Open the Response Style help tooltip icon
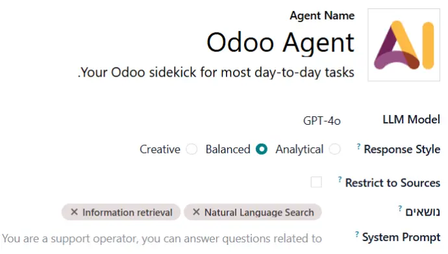 click(x=358, y=147)
